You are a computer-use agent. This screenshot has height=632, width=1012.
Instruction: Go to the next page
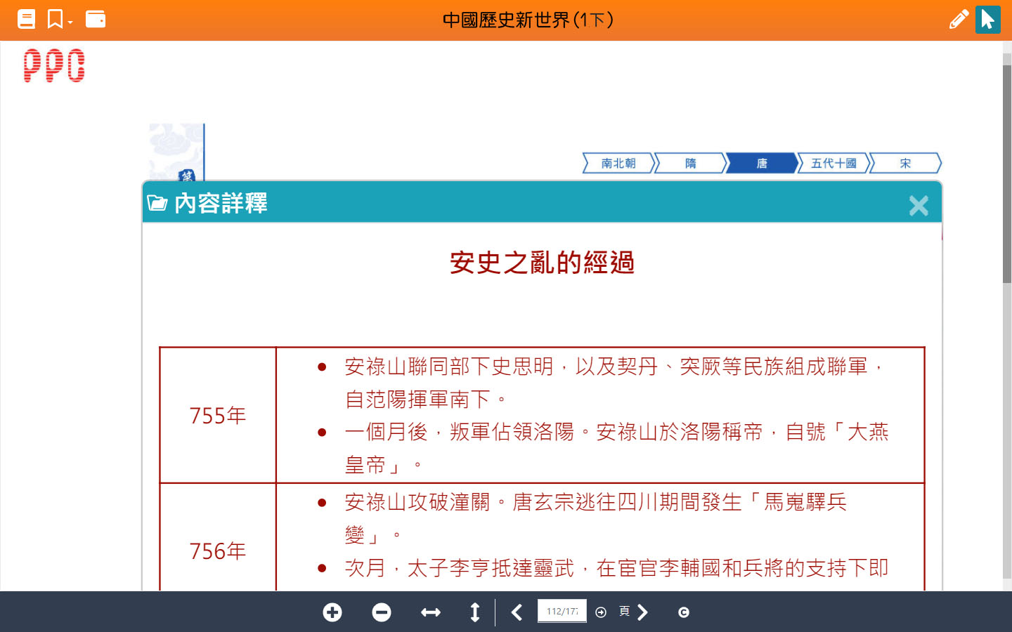(642, 612)
